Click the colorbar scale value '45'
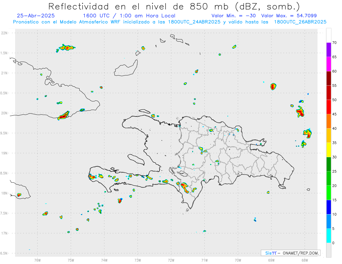This screenshot has width=342, height=264. click(x=335, y=114)
